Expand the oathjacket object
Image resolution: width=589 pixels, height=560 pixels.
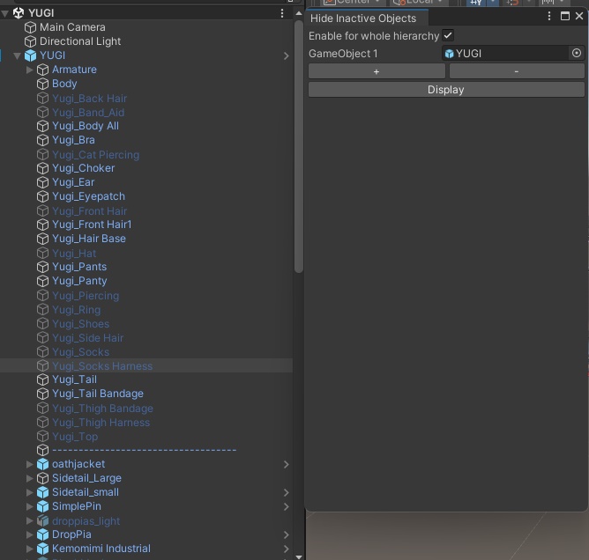point(30,464)
